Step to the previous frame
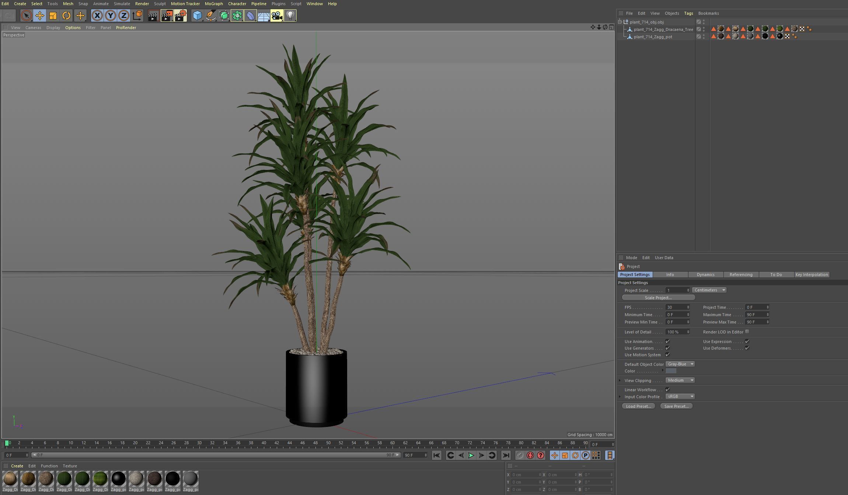The width and height of the screenshot is (848, 495). (x=461, y=455)
